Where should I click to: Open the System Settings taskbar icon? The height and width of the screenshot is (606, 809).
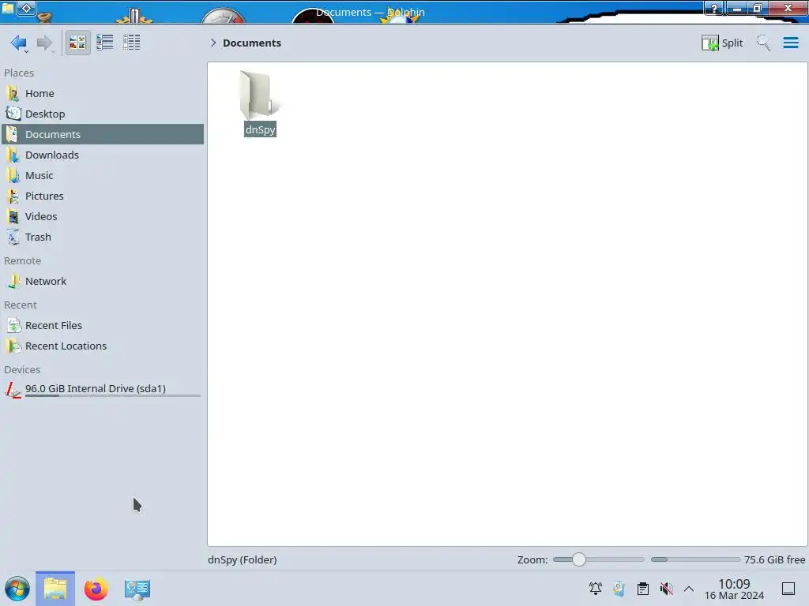coord(137,589)
